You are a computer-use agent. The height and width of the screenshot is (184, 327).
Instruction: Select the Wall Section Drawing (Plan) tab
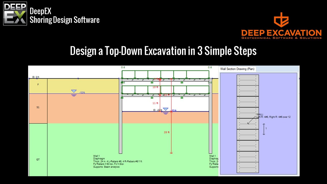click(237, 69)
